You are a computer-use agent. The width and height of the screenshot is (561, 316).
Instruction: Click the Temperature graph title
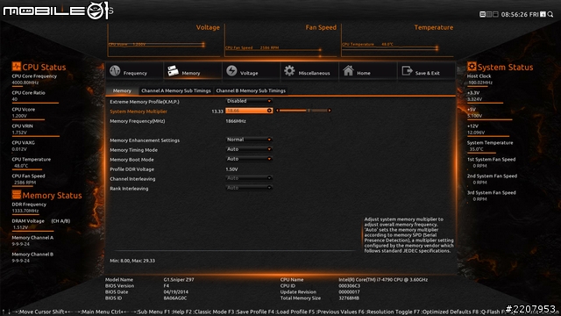tap(434, 27)
